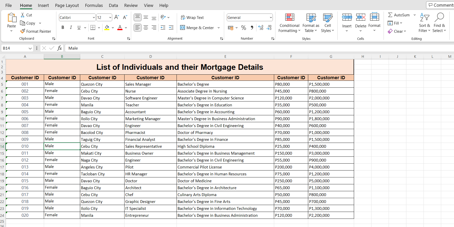
Task: Click the Format Painter brush icon
Action: click(23, 31)
